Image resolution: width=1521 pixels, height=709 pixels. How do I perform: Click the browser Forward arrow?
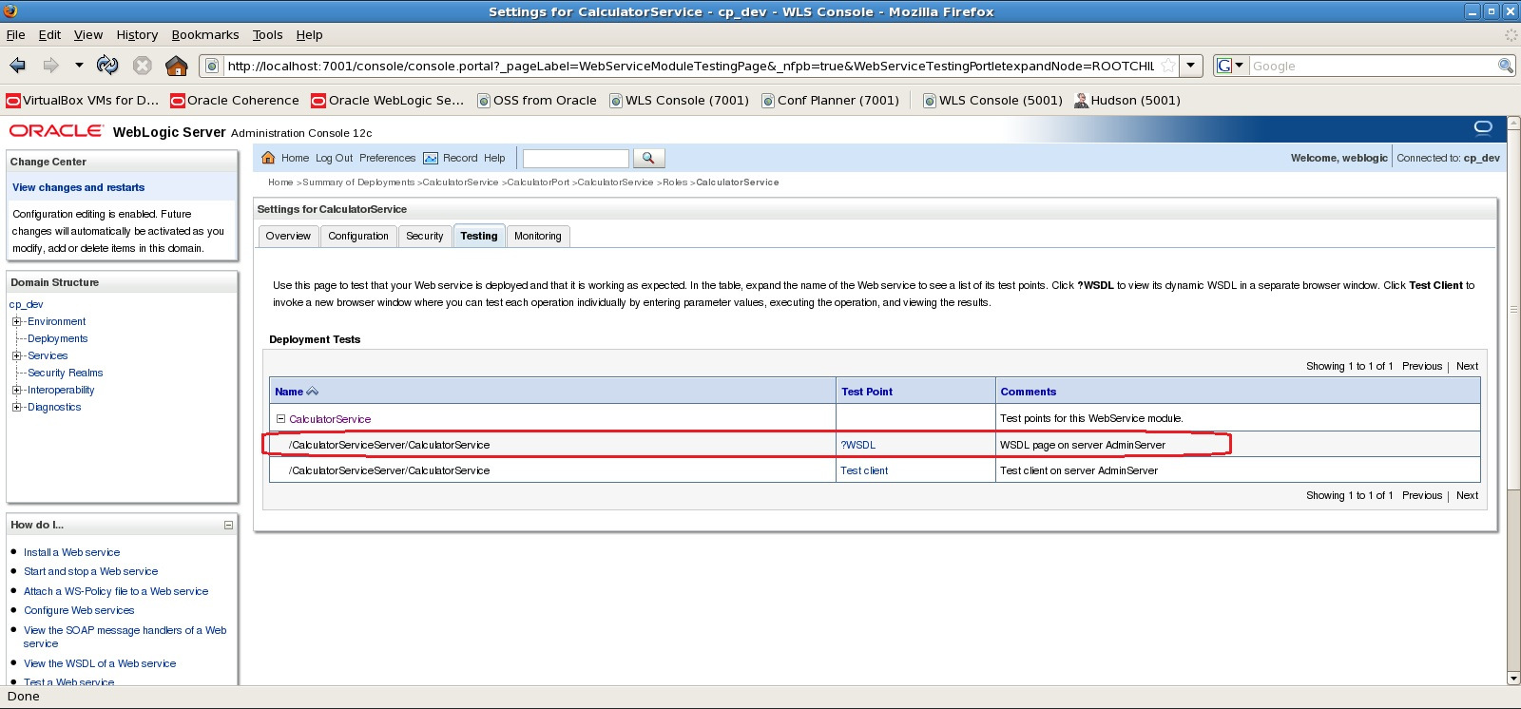click(x=50, y=66)
